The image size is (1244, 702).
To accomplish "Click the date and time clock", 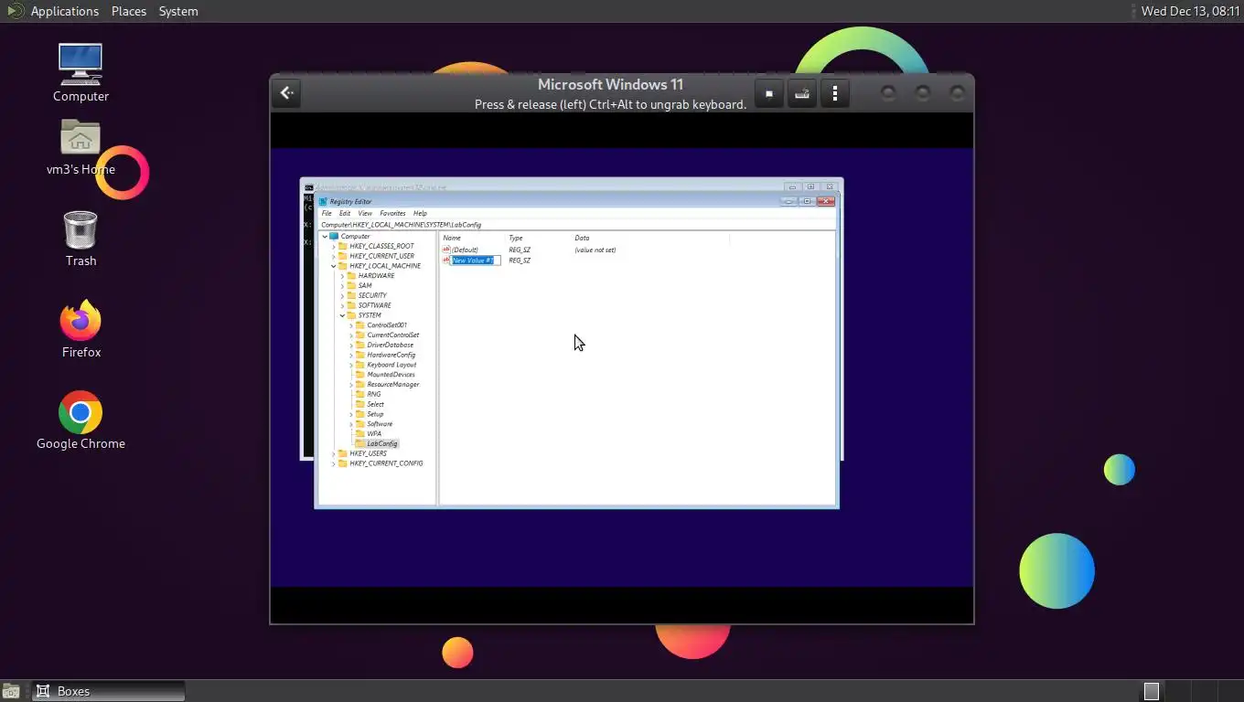I will click(x=1190, y=11).
